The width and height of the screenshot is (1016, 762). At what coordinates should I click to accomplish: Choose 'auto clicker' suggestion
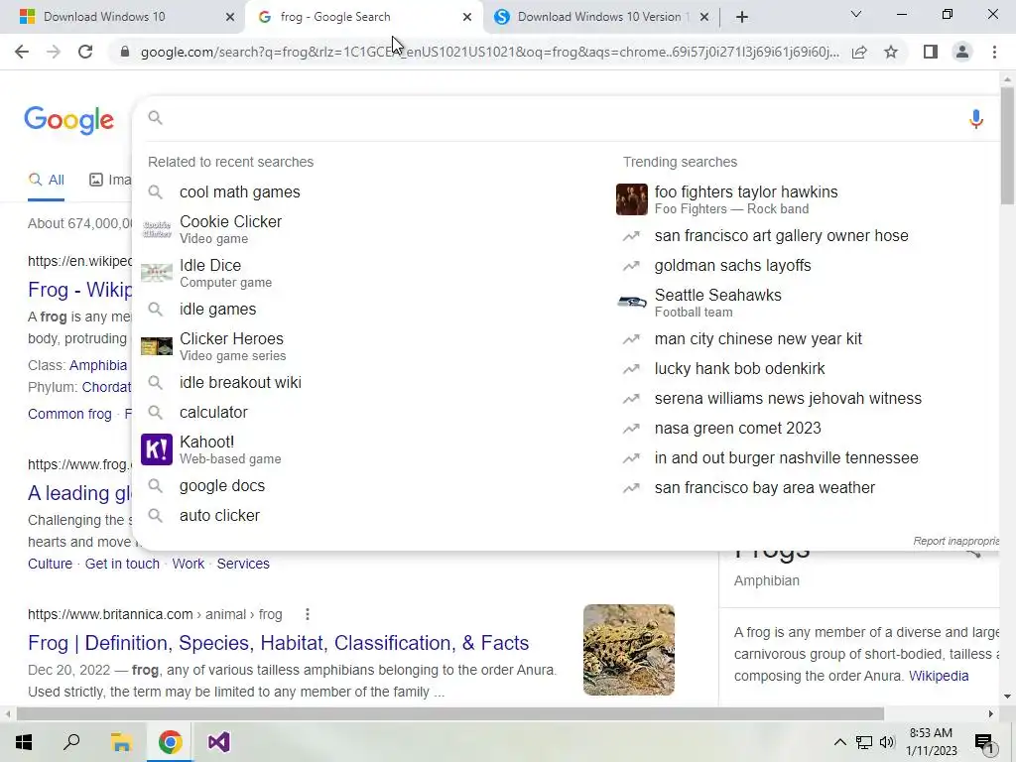368,516
